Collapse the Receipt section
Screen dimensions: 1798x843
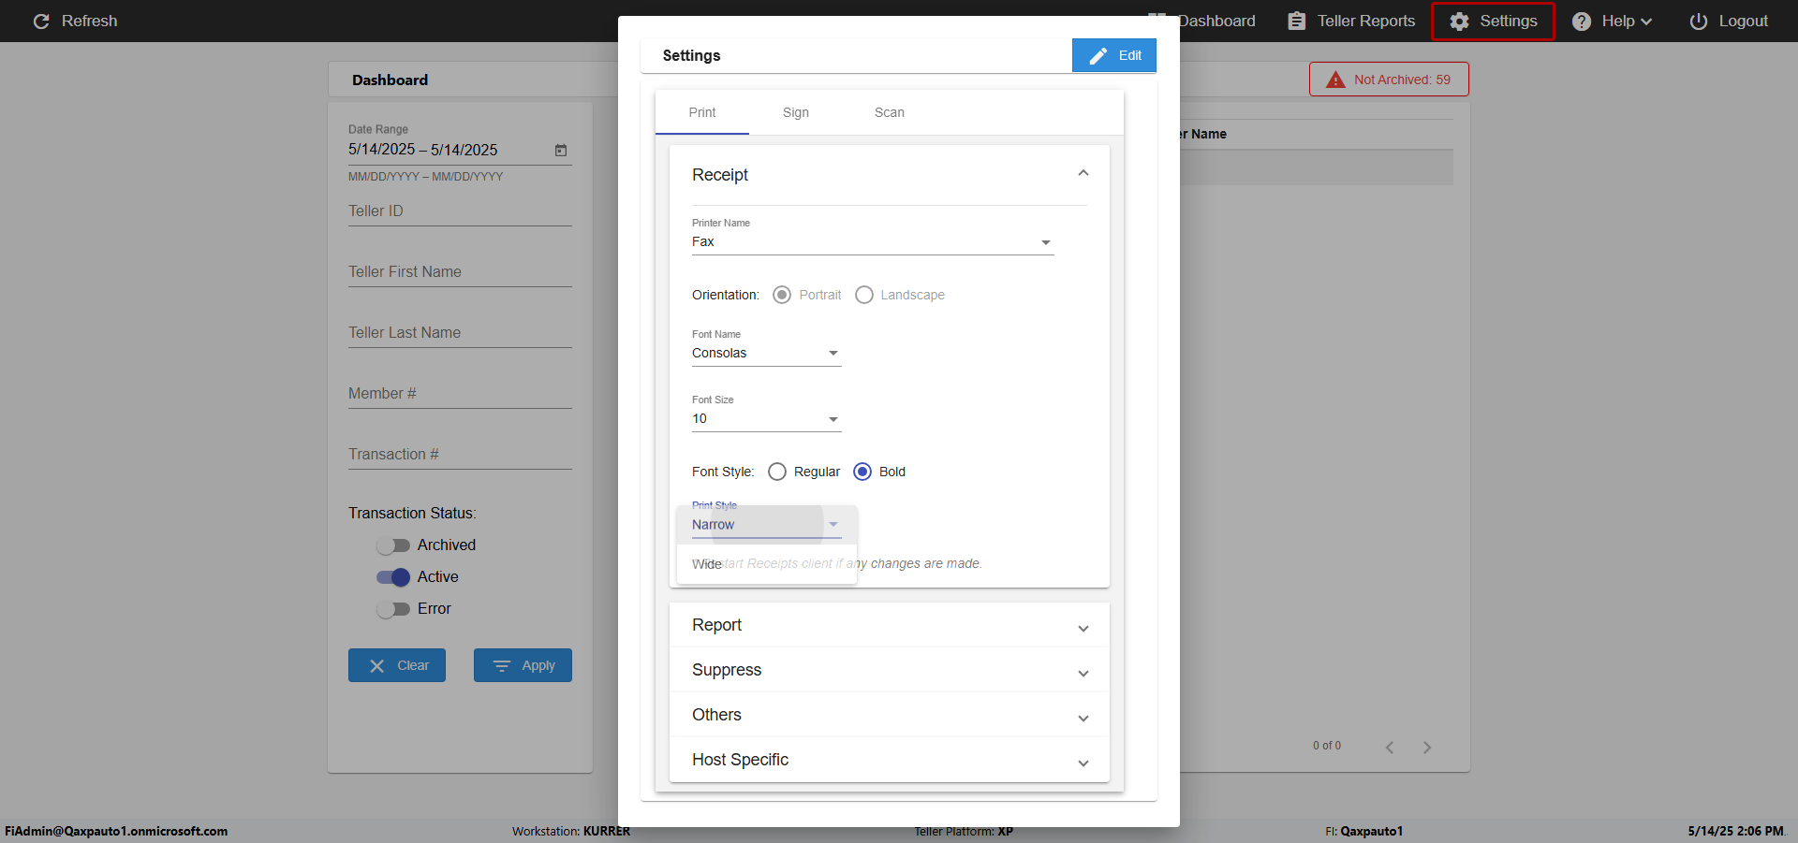(1083, 173)
